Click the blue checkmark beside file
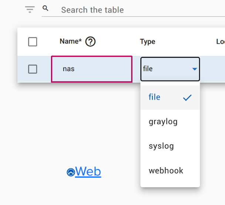 (x=188, y=97)
